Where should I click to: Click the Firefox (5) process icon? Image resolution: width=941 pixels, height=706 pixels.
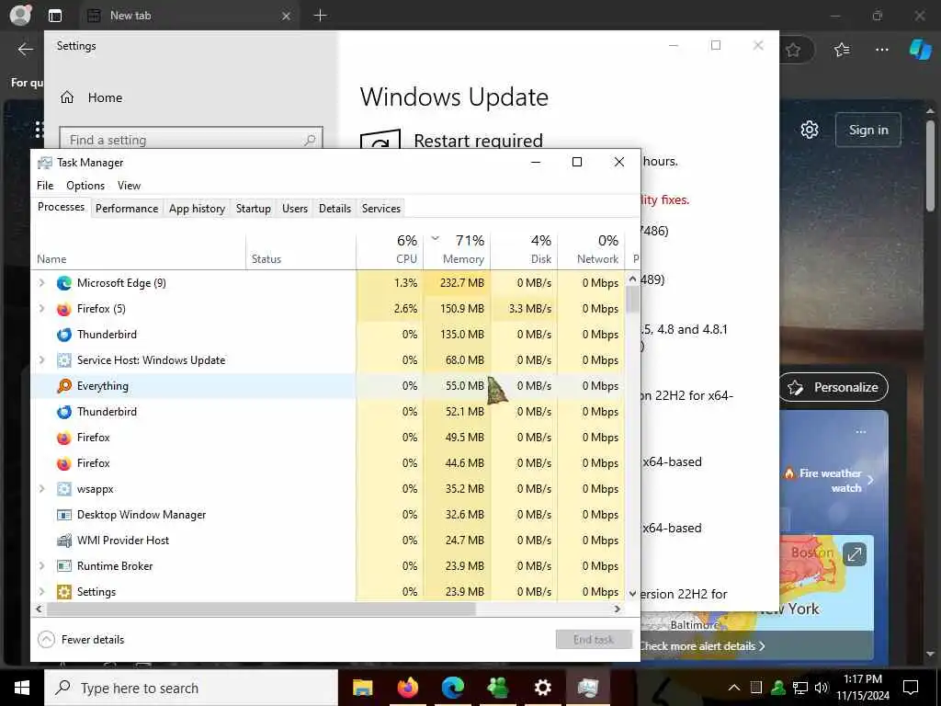(64, 309)
